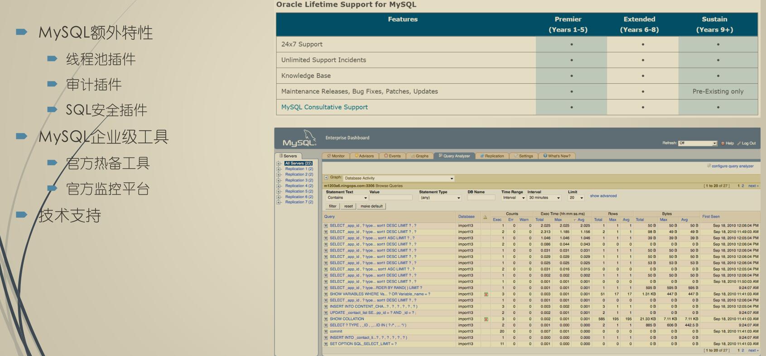
Task: Select Replication 6 (2) in server tree
Action: click(x=299, y=197)
